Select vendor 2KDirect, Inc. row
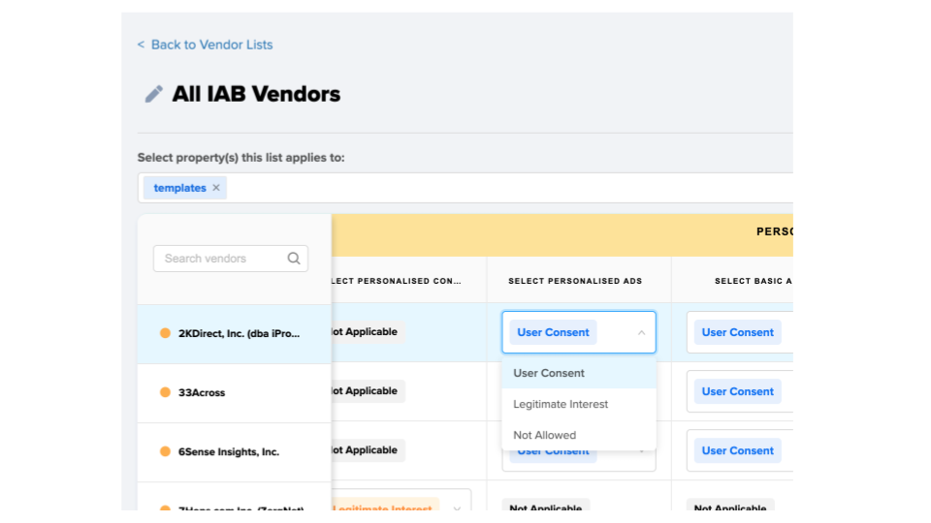This screenshot has width=931, height=523. (235, 333)
